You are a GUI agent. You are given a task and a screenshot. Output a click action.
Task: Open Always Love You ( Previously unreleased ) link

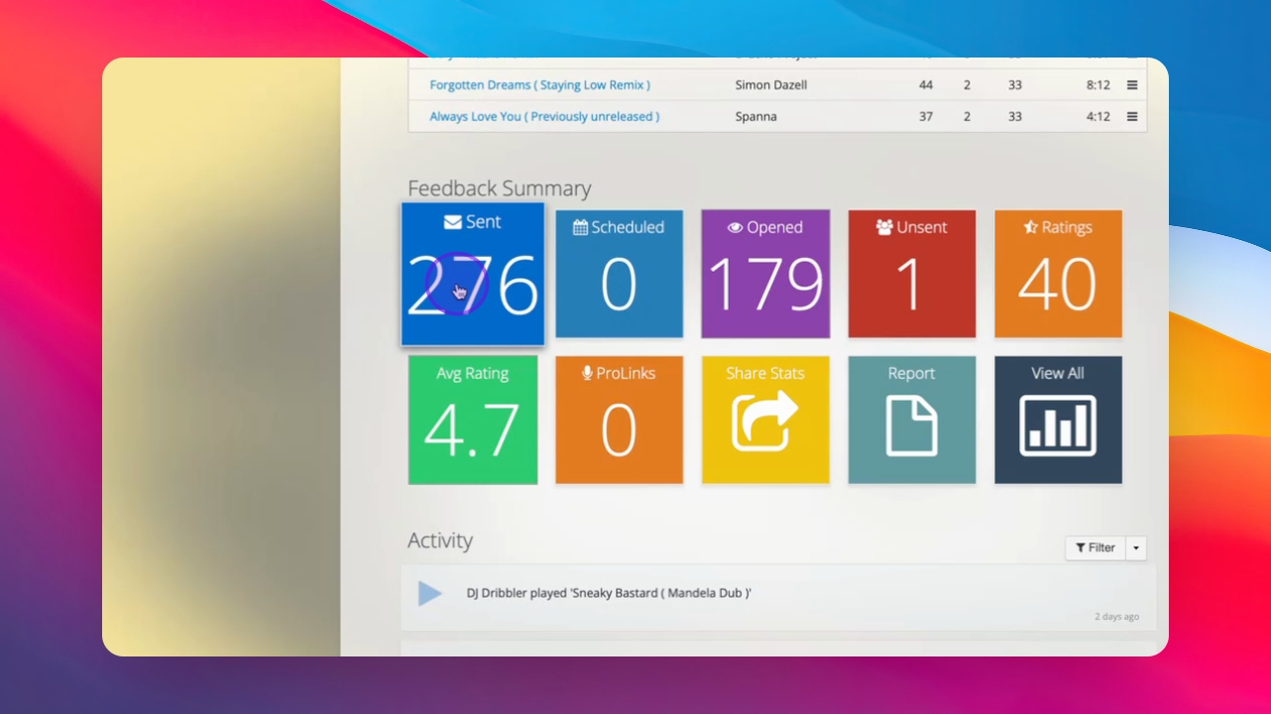tap(544, 117)
